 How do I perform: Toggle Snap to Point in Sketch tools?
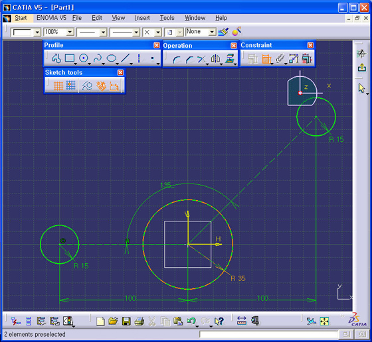coord(70,85)
